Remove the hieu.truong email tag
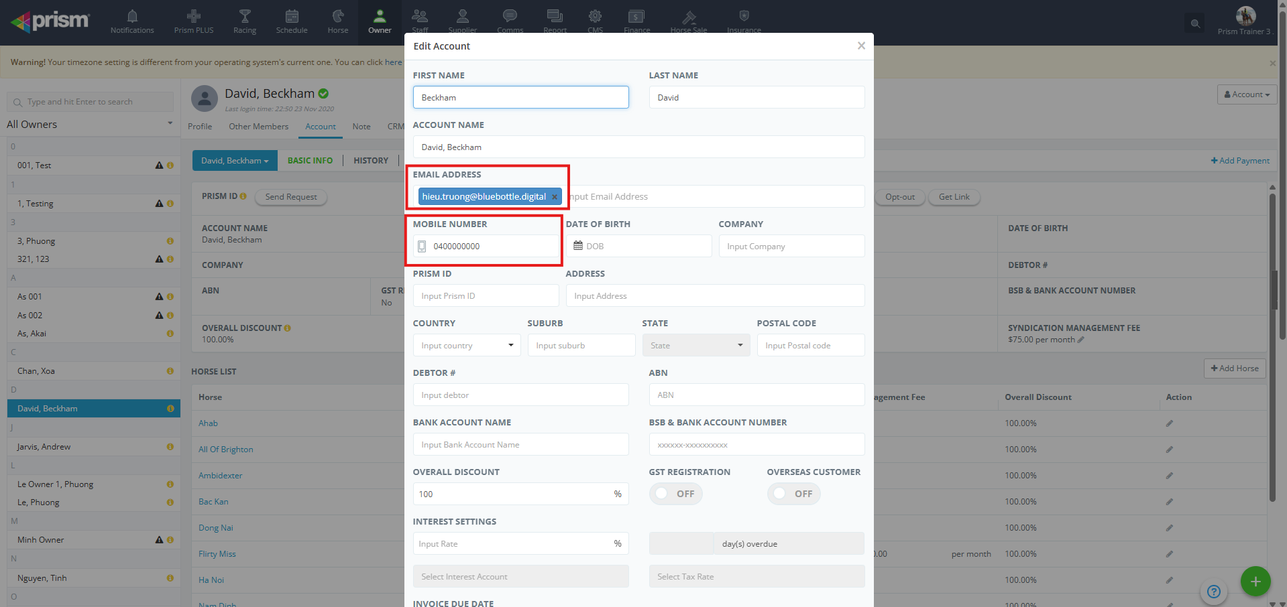The width and height of the screenshot is (1287, 607). (555, 197)
